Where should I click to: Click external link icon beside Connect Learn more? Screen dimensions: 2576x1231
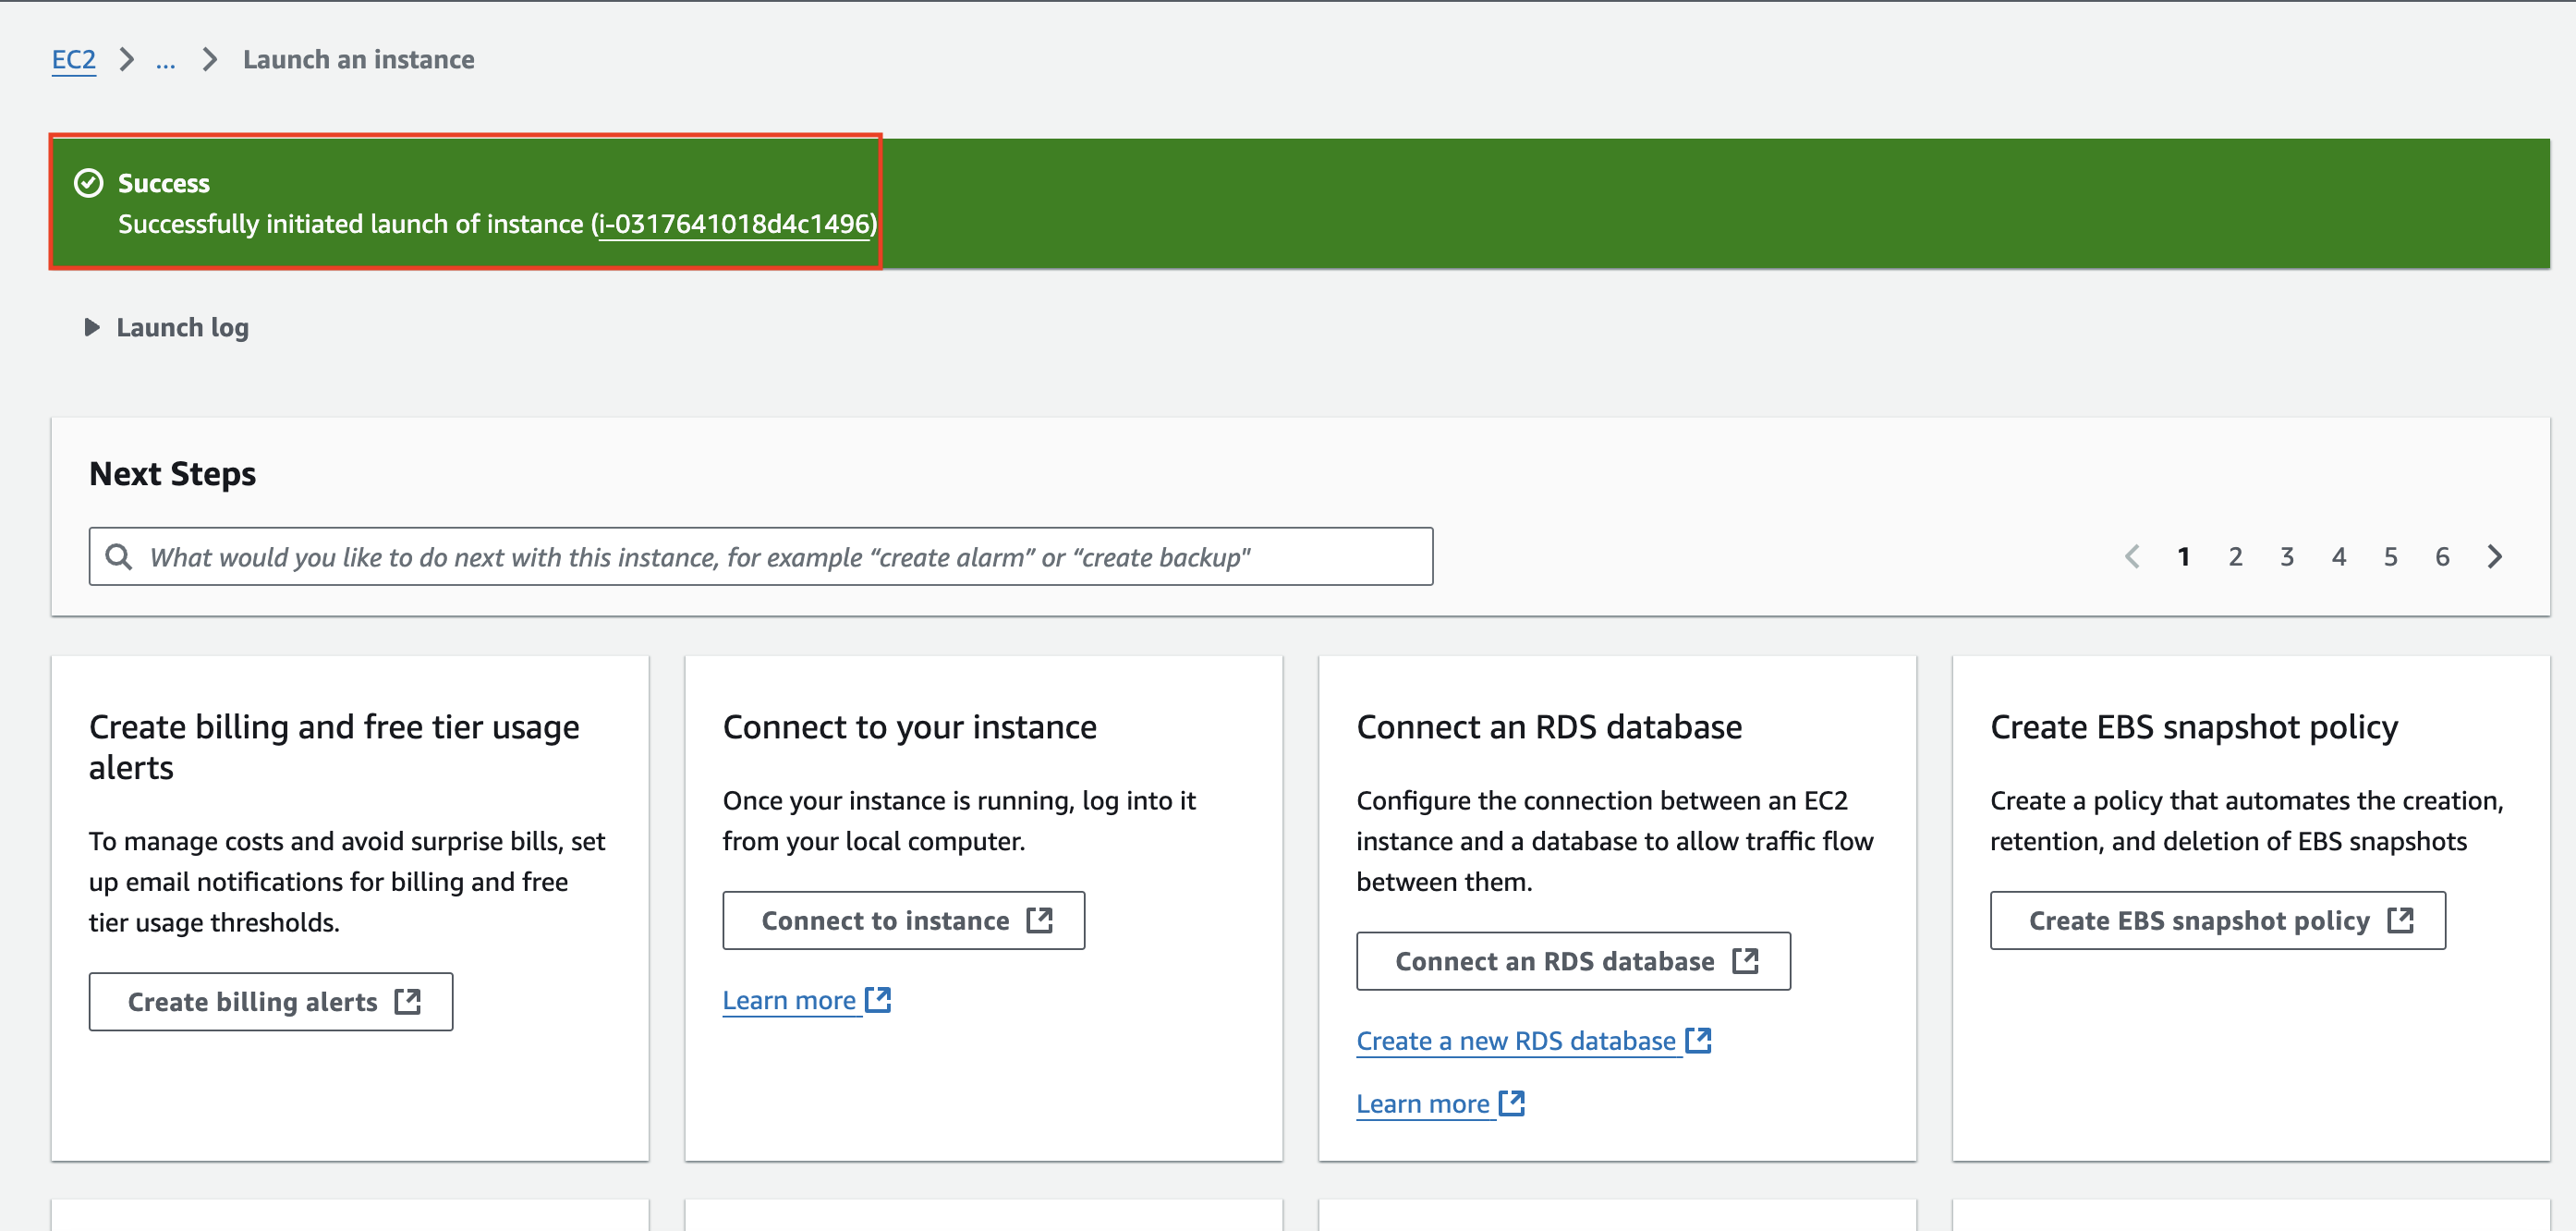878,1000
